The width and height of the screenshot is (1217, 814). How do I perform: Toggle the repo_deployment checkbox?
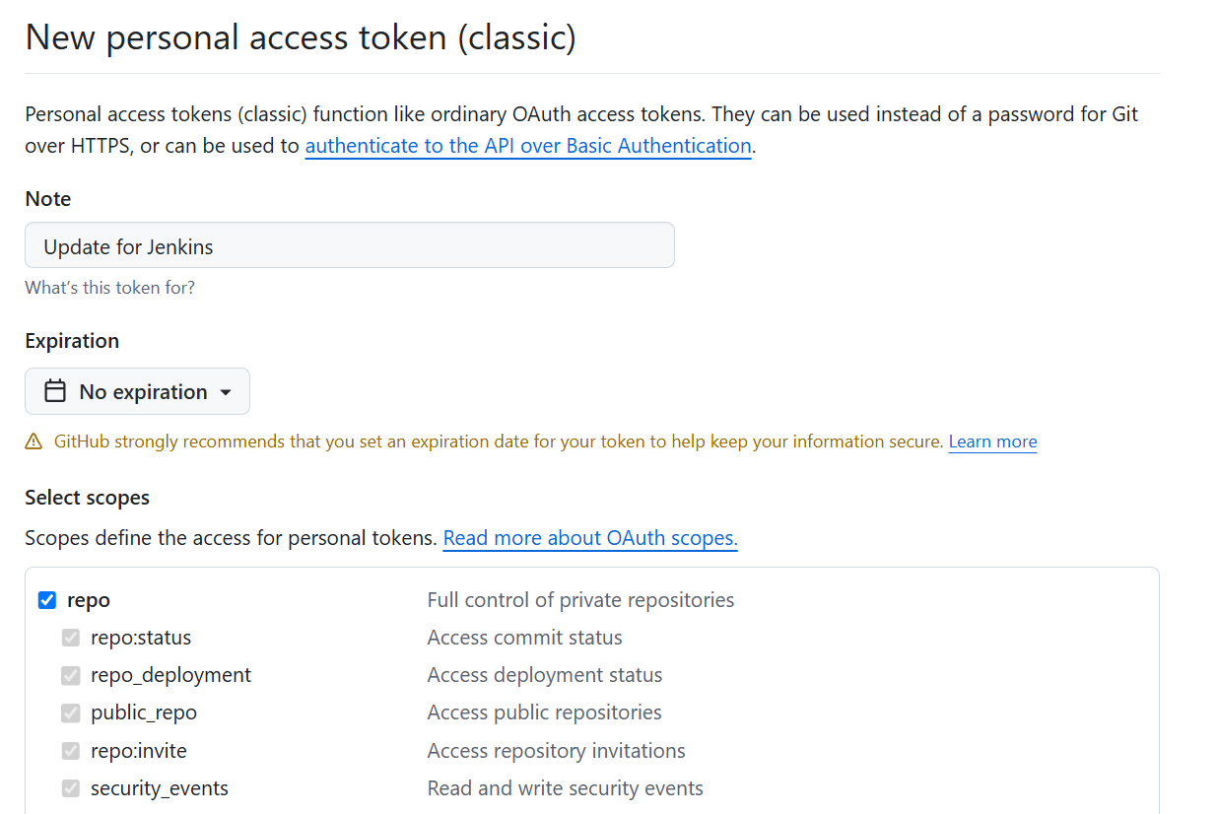[71, 675]
